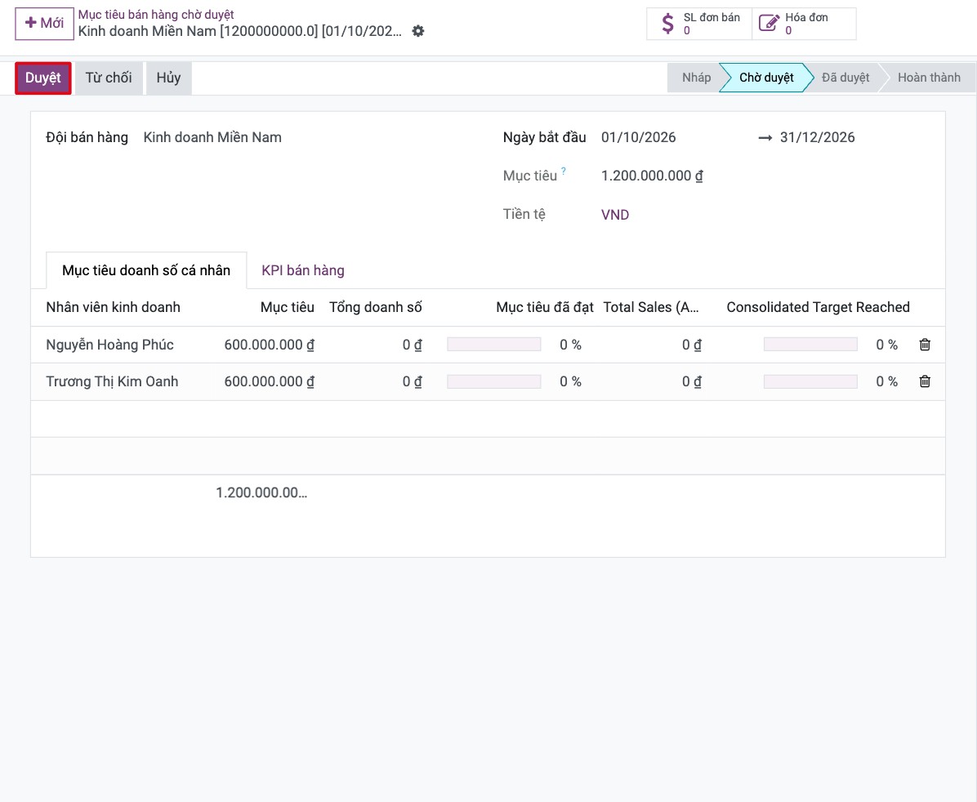The height and width of the screenshot is (802, 977).
Task: Sort by Mục tiêu đã đạt column header
Action: (545, 307)
